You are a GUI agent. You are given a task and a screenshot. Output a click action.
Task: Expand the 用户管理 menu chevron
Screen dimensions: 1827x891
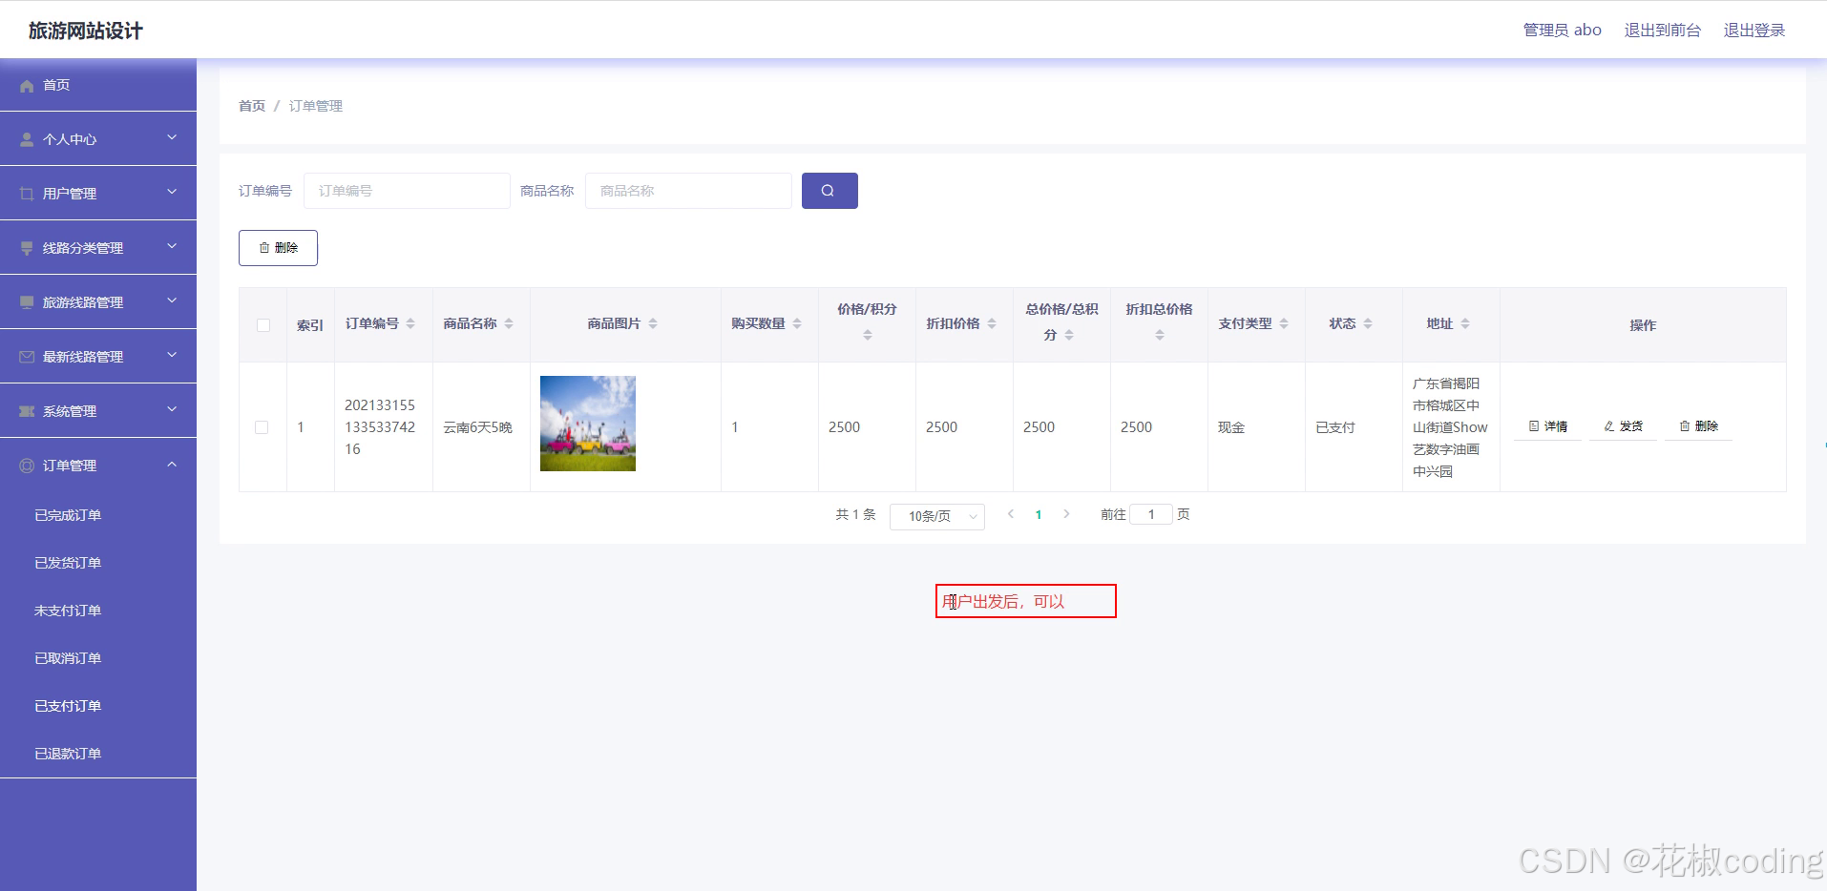tap(172, 192)
